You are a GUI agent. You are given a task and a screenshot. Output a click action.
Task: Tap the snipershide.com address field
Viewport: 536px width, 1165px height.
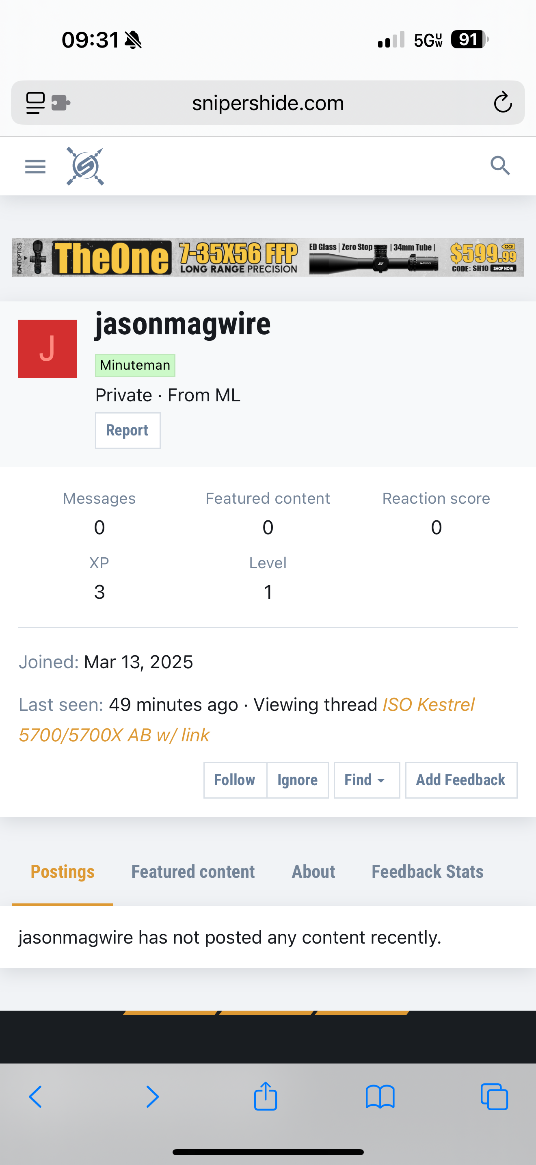click(268, 103)
